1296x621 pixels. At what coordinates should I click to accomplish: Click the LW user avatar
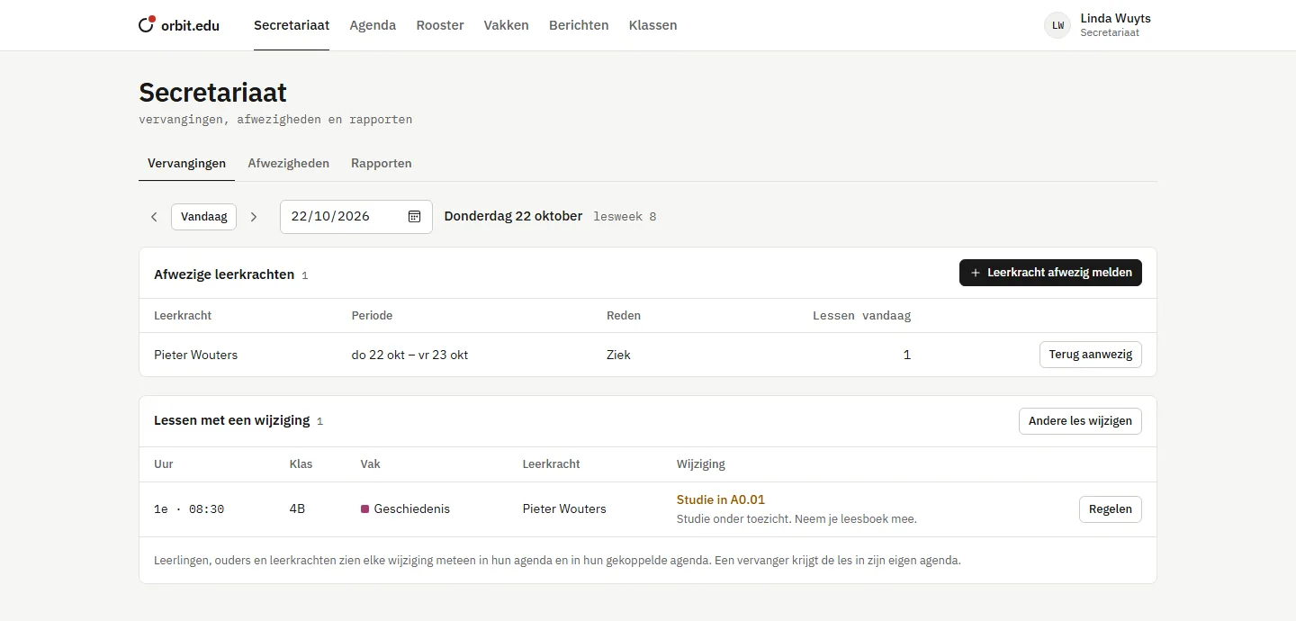[1057, 25]
